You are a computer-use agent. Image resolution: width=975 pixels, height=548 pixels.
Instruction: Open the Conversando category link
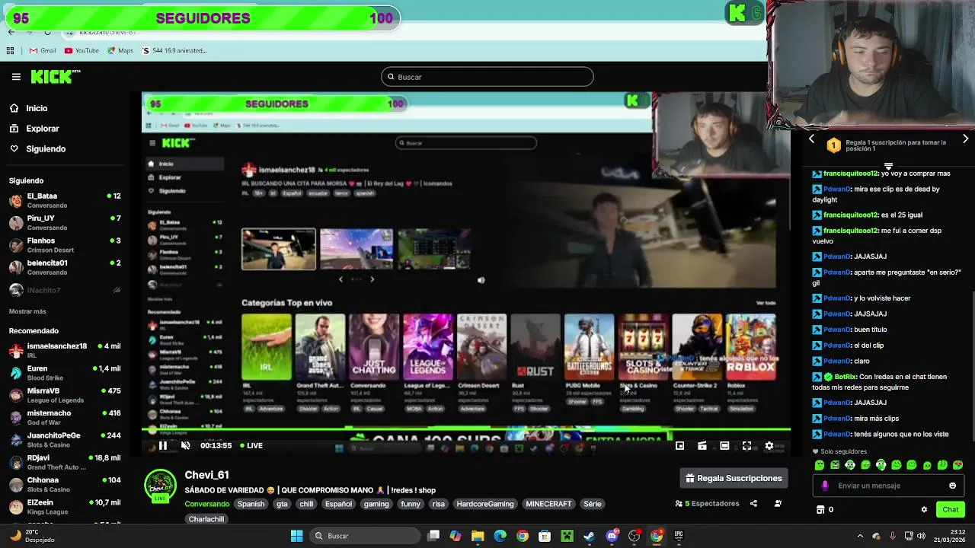206,504
